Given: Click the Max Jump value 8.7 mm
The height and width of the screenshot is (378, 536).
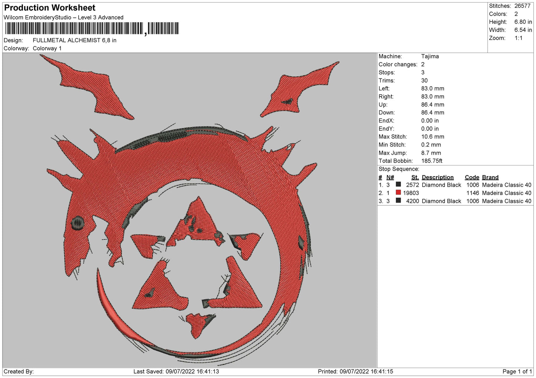Looking at the screenshot, I should pyautogui.click(x=431, y=153).
